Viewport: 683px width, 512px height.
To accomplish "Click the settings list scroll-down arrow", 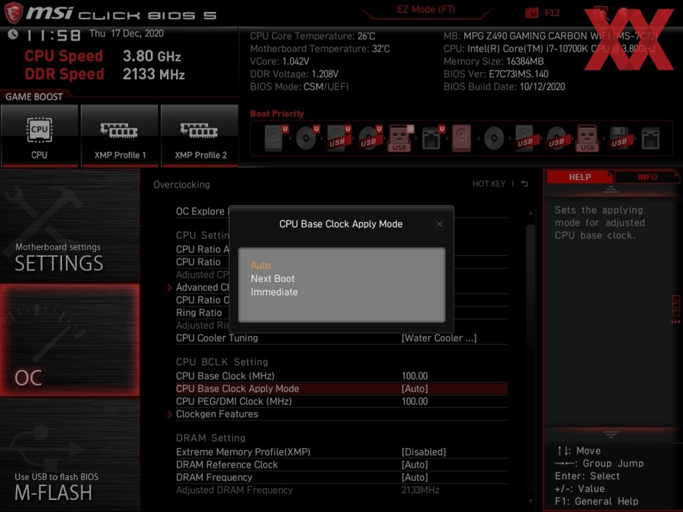I will point(531,501).
